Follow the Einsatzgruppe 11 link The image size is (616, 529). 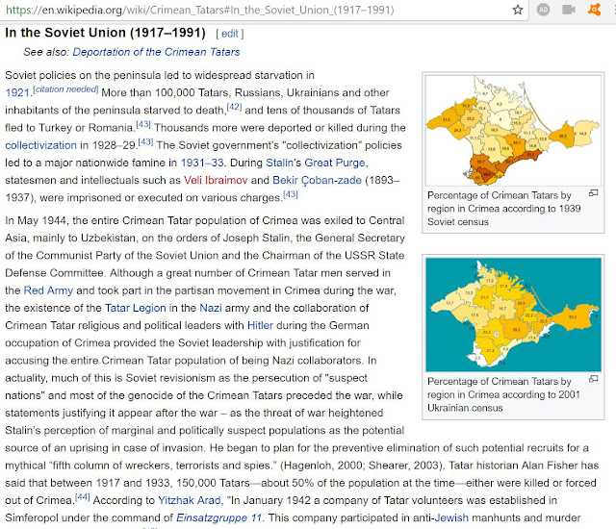coord(218,518)
